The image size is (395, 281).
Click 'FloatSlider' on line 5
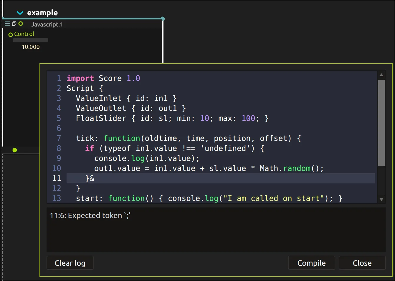[101, 118]
